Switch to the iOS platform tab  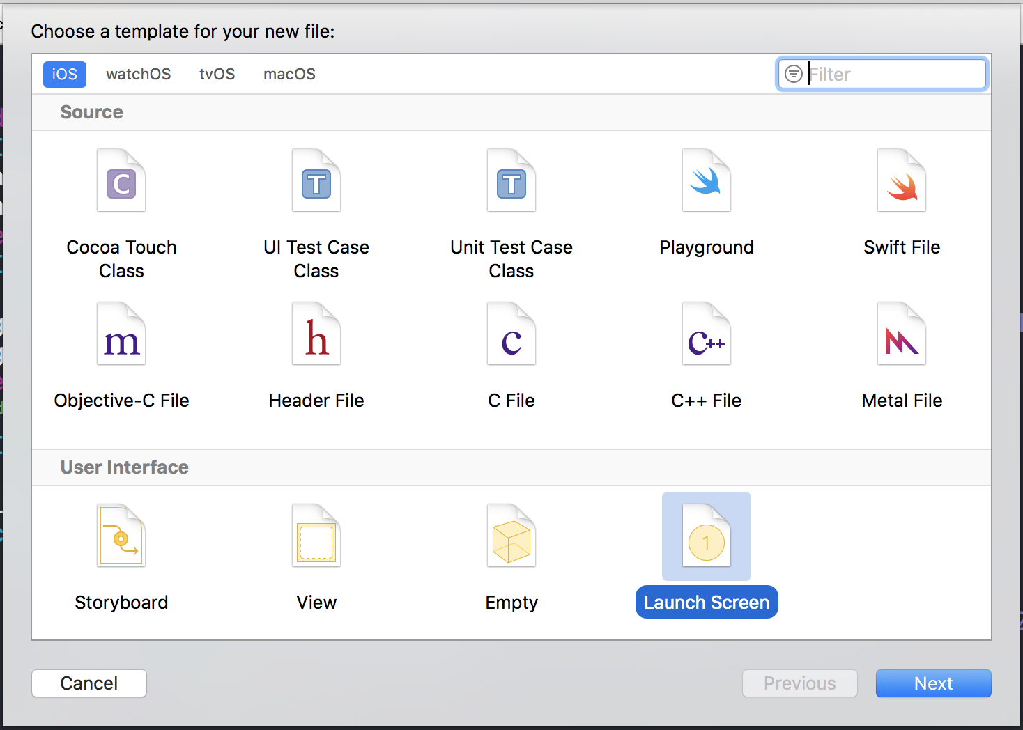coord(65,74)
